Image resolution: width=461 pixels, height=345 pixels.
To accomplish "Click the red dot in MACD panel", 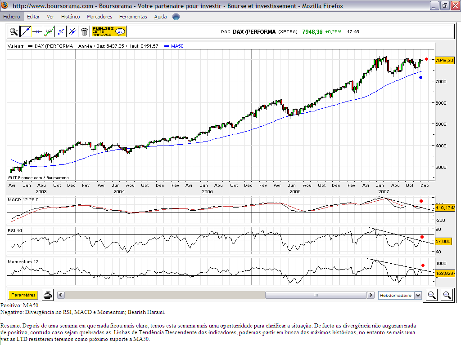I will 421,201.
